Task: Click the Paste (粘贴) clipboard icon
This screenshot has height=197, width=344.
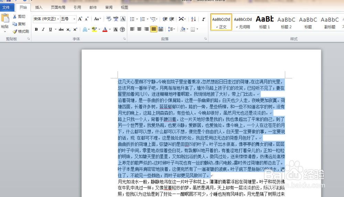Action: [5, 19]
